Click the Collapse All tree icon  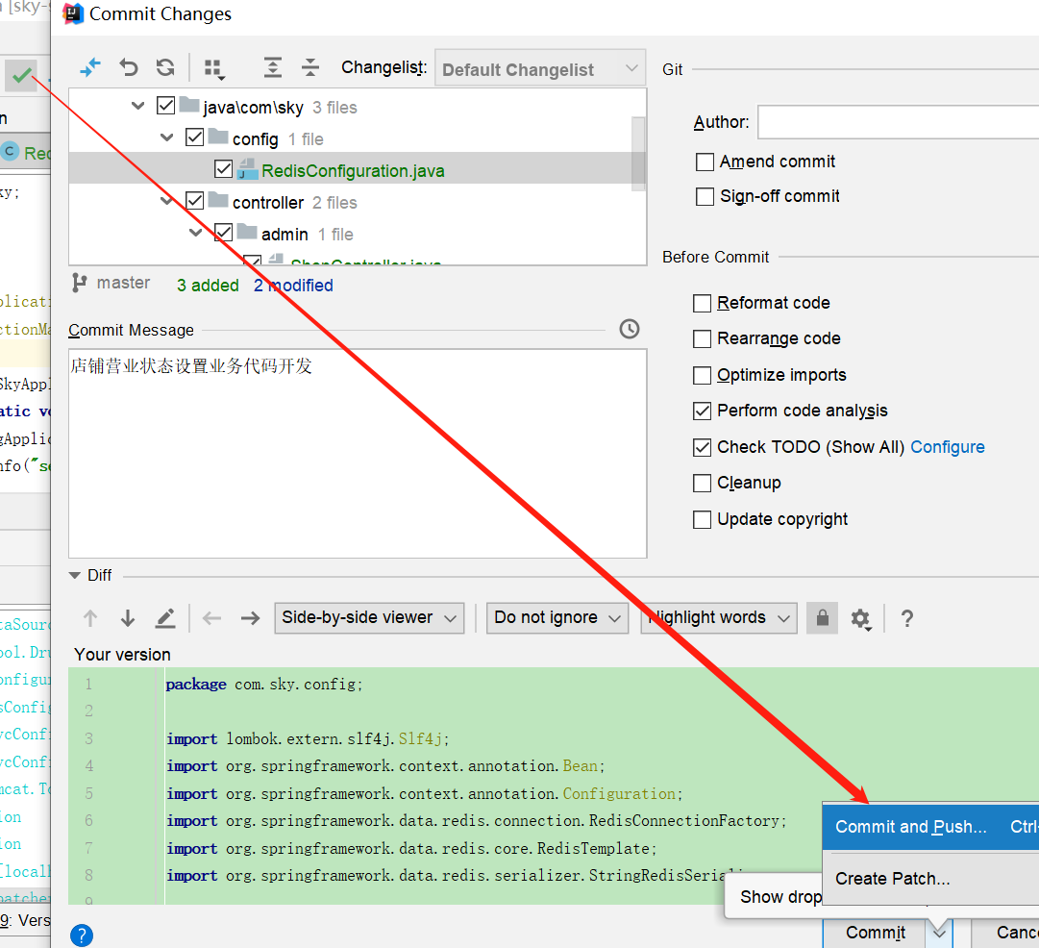[x=310, y=67]
